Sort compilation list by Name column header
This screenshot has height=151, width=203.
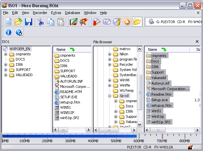coord(72,49)
